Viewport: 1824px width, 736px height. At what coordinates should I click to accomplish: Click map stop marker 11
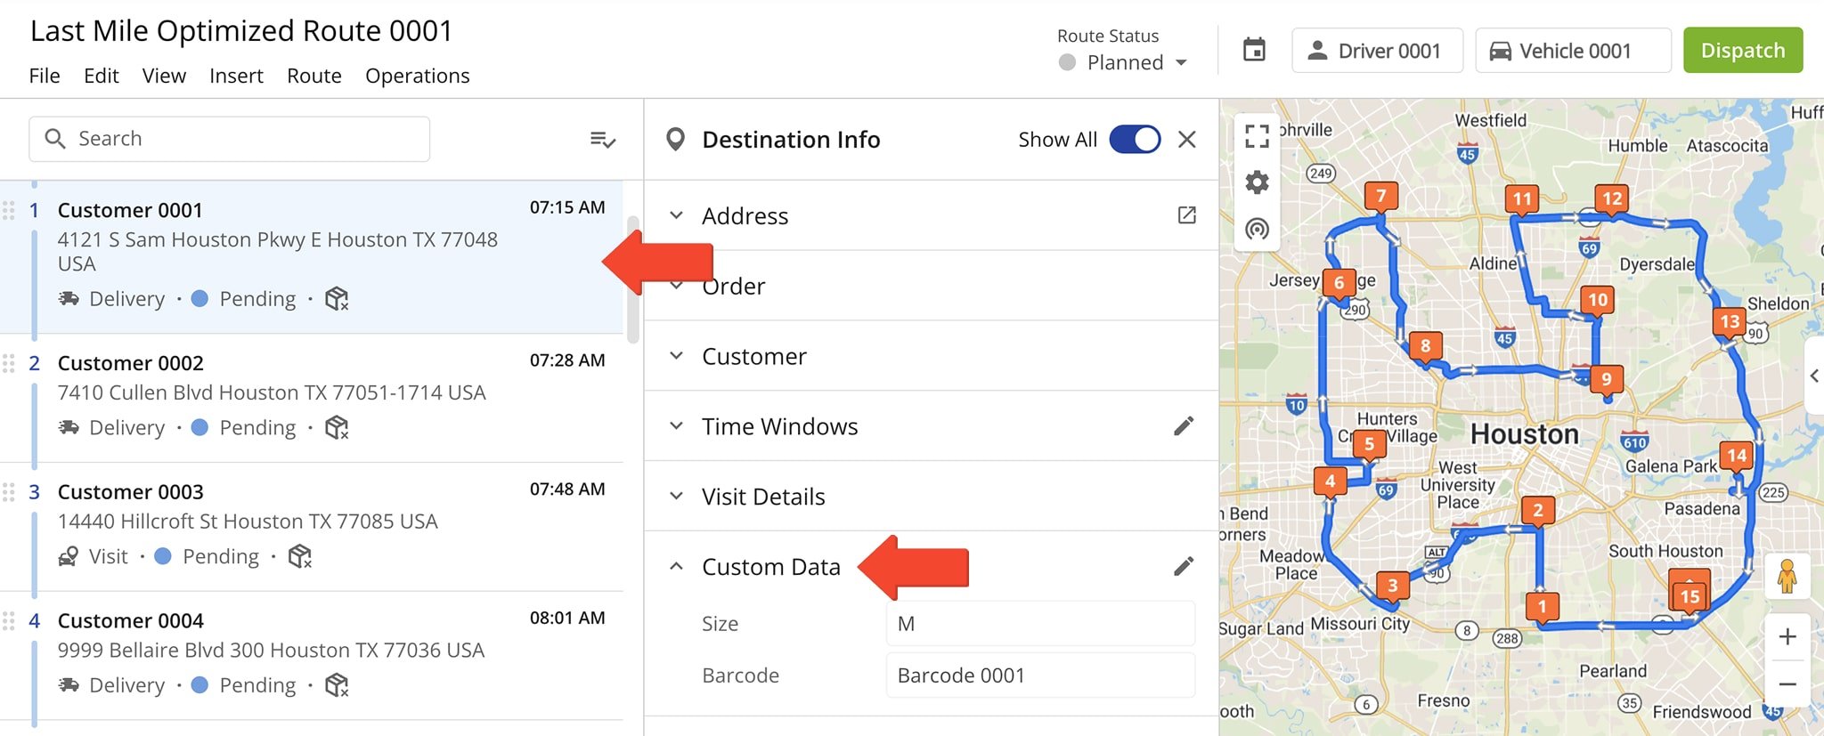(x=1522, y=200)
